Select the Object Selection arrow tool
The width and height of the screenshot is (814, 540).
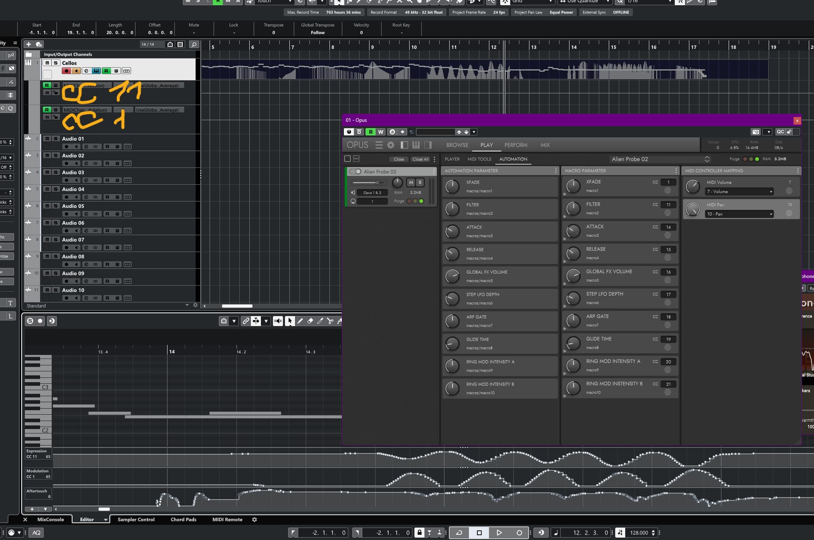290,321
